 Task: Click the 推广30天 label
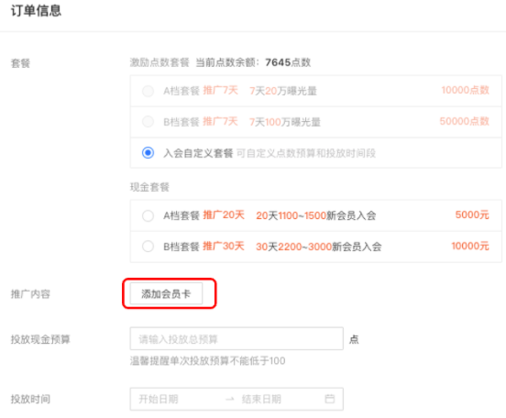(x=224, y=246)
